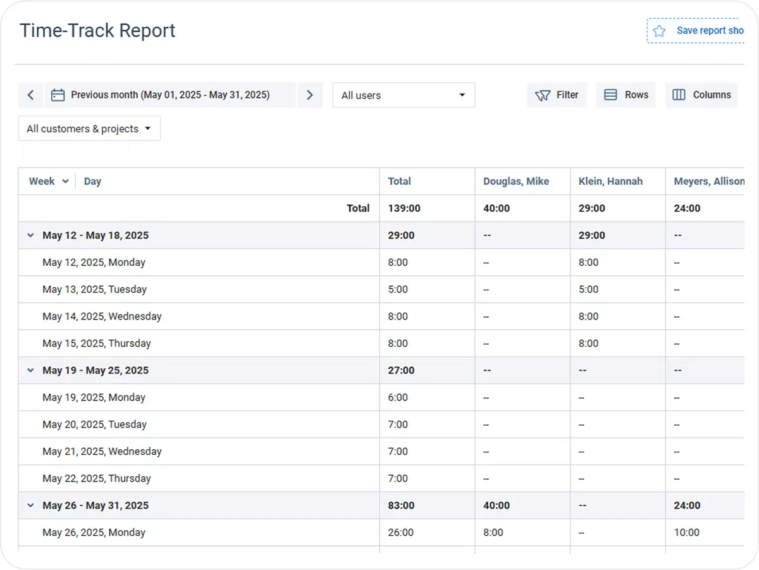Click the Columns layout icon
The width and height of the screenshot is (759, 570).
[679, 95]
